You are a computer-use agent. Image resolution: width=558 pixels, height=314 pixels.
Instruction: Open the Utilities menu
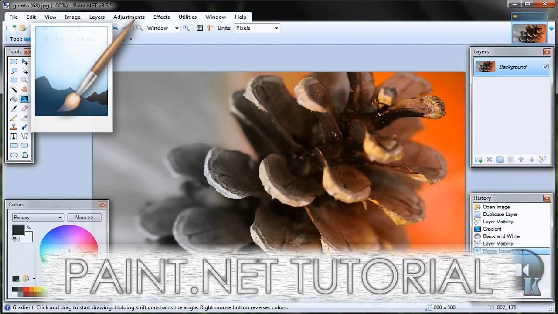187,17
